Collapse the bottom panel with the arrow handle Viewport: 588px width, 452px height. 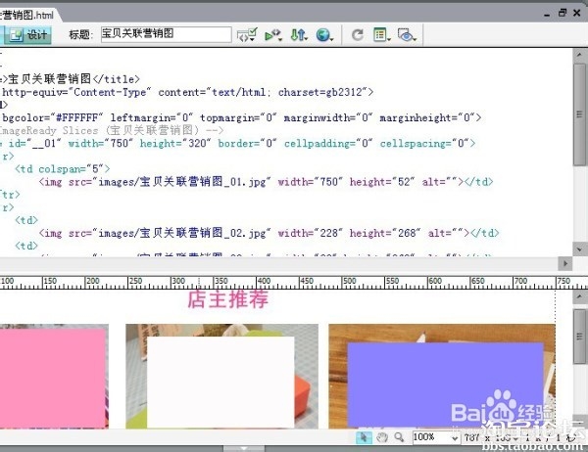[244, 448]
